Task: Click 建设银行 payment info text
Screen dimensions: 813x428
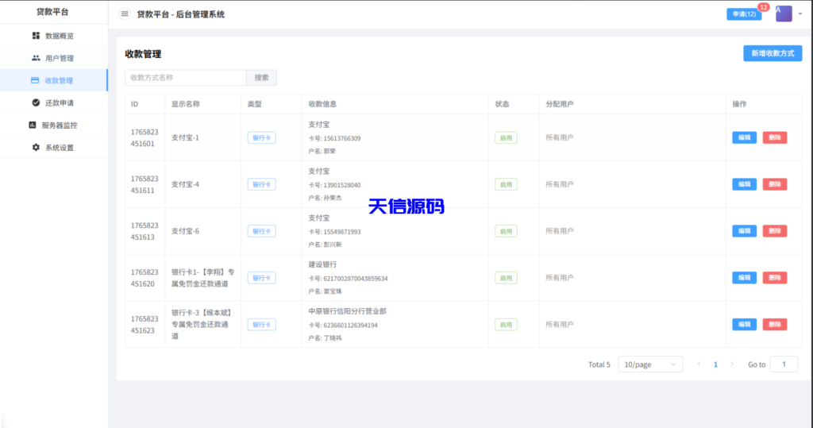Action: pyautogui.click(x=322, y=264)
